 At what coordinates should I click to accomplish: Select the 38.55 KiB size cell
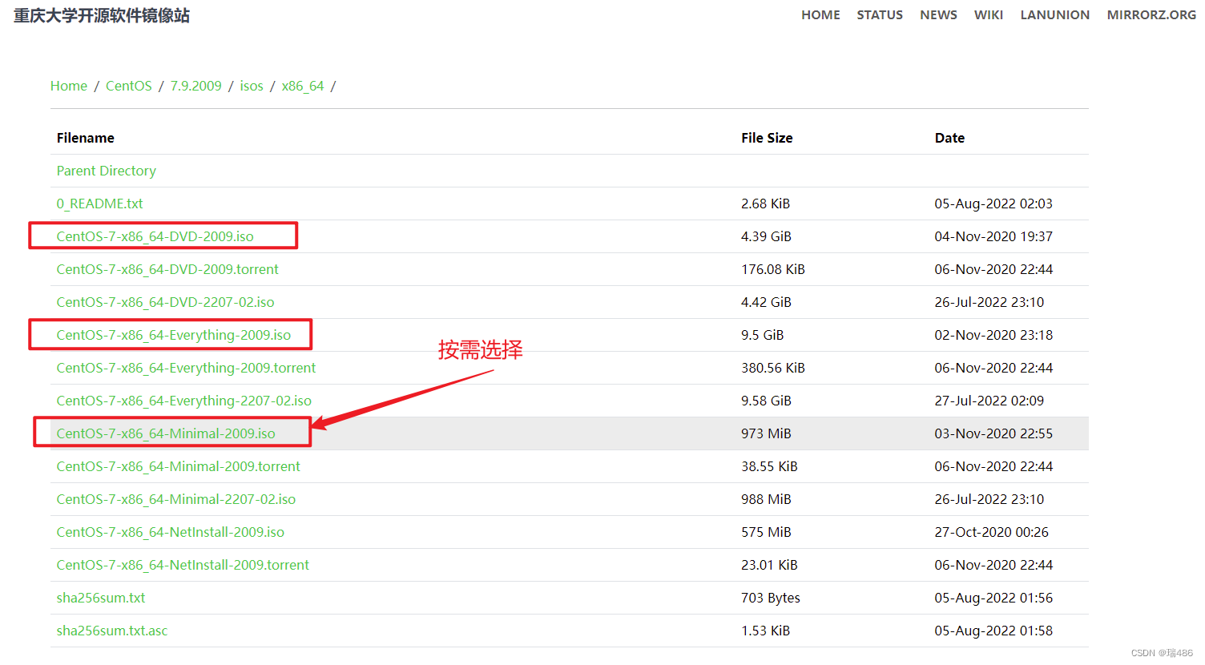tap(769, 466)
